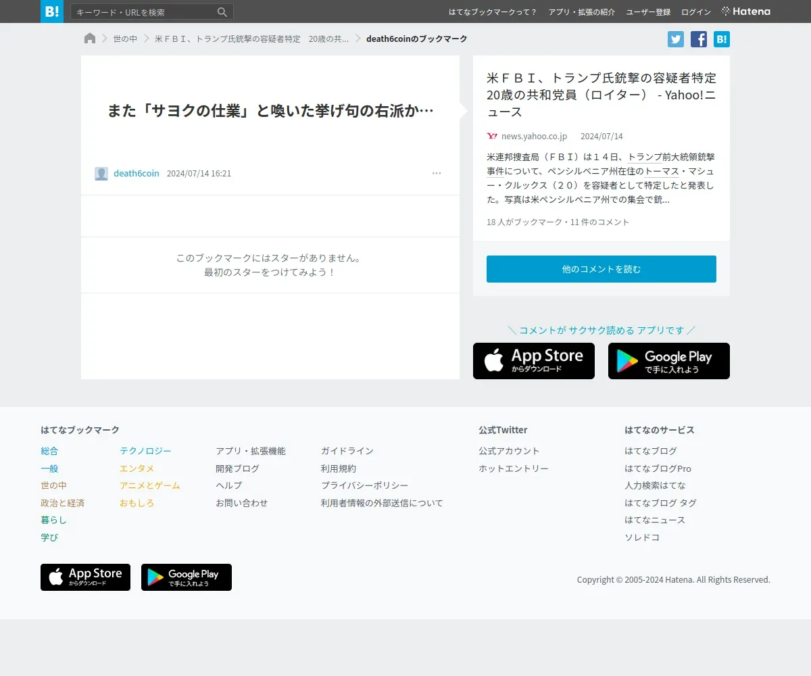The height and width of the screenshot is (676, 811).
Task: Open death6coin user profile link
Action: (x=137, y=174)
